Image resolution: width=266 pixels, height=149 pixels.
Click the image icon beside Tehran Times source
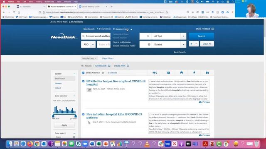coord(89,90)
